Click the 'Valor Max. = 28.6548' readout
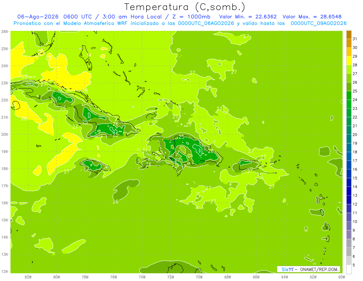The width and height of the screenshot is (363, 281). [x=312, y=17]
